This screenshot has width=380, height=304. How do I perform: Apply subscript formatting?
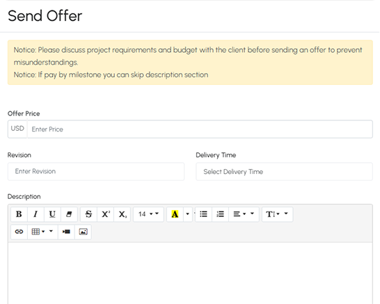pyautogui.click(x=122, y=214)
